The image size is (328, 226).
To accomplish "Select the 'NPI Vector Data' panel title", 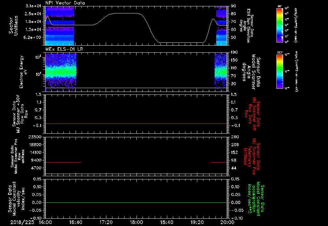I will coord(65,3).
